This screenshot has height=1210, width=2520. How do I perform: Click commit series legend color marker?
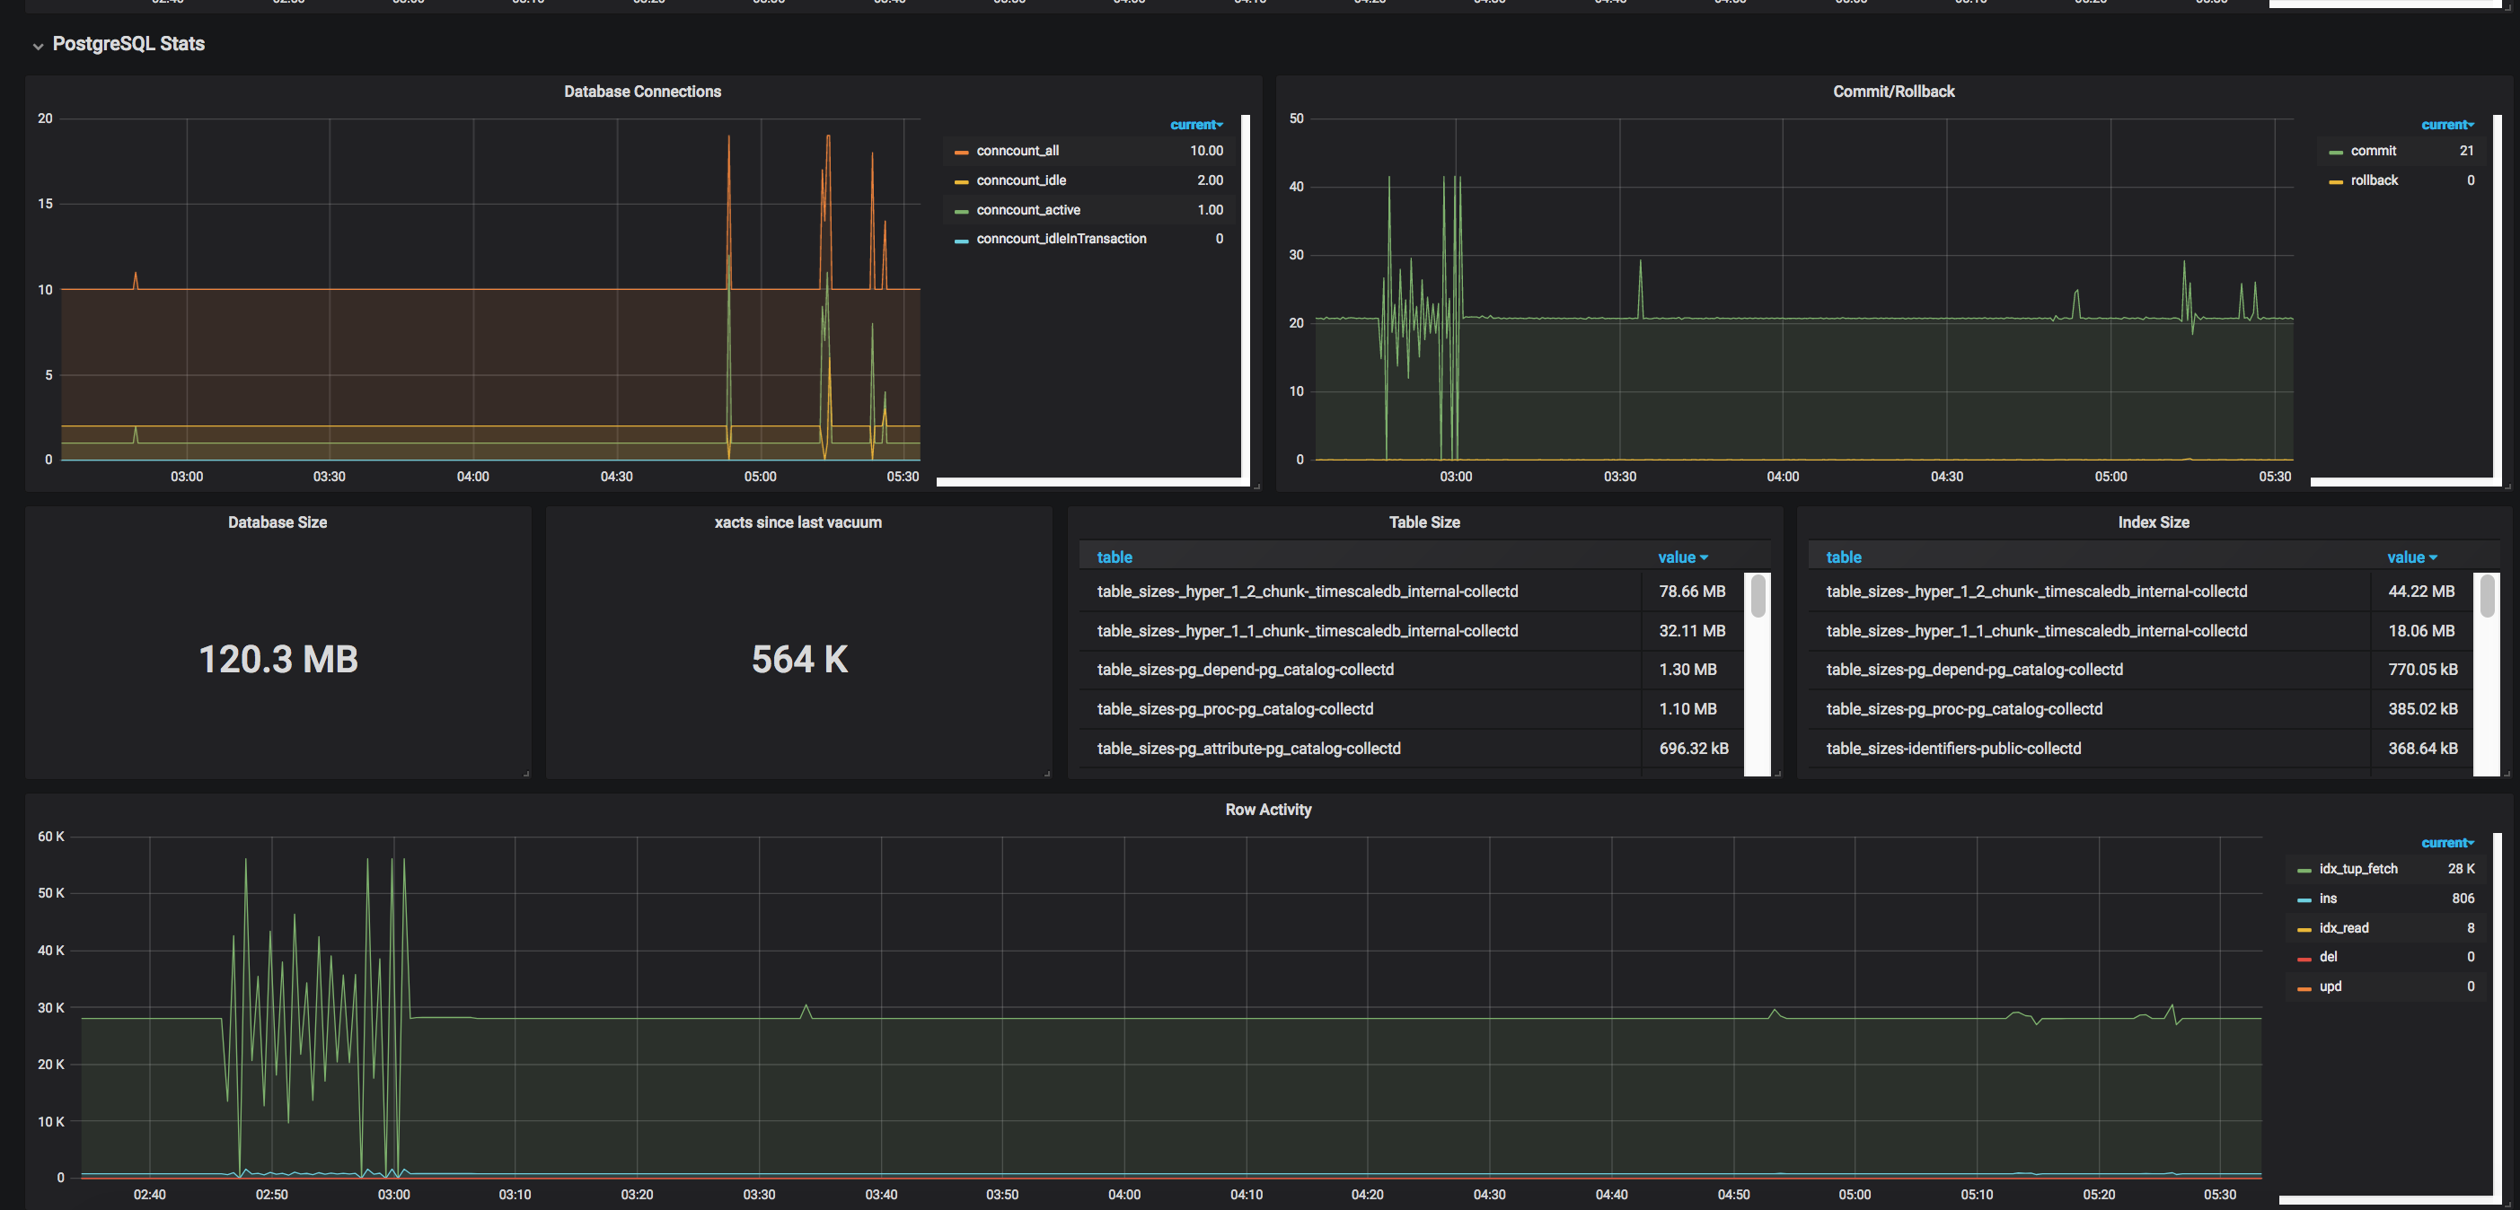(2335, 152)
